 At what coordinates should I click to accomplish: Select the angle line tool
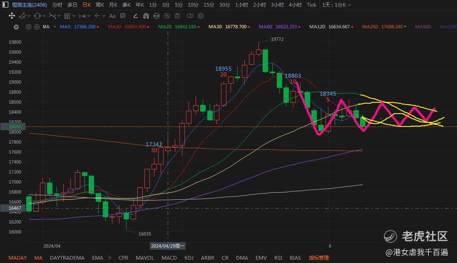(136, 16)
